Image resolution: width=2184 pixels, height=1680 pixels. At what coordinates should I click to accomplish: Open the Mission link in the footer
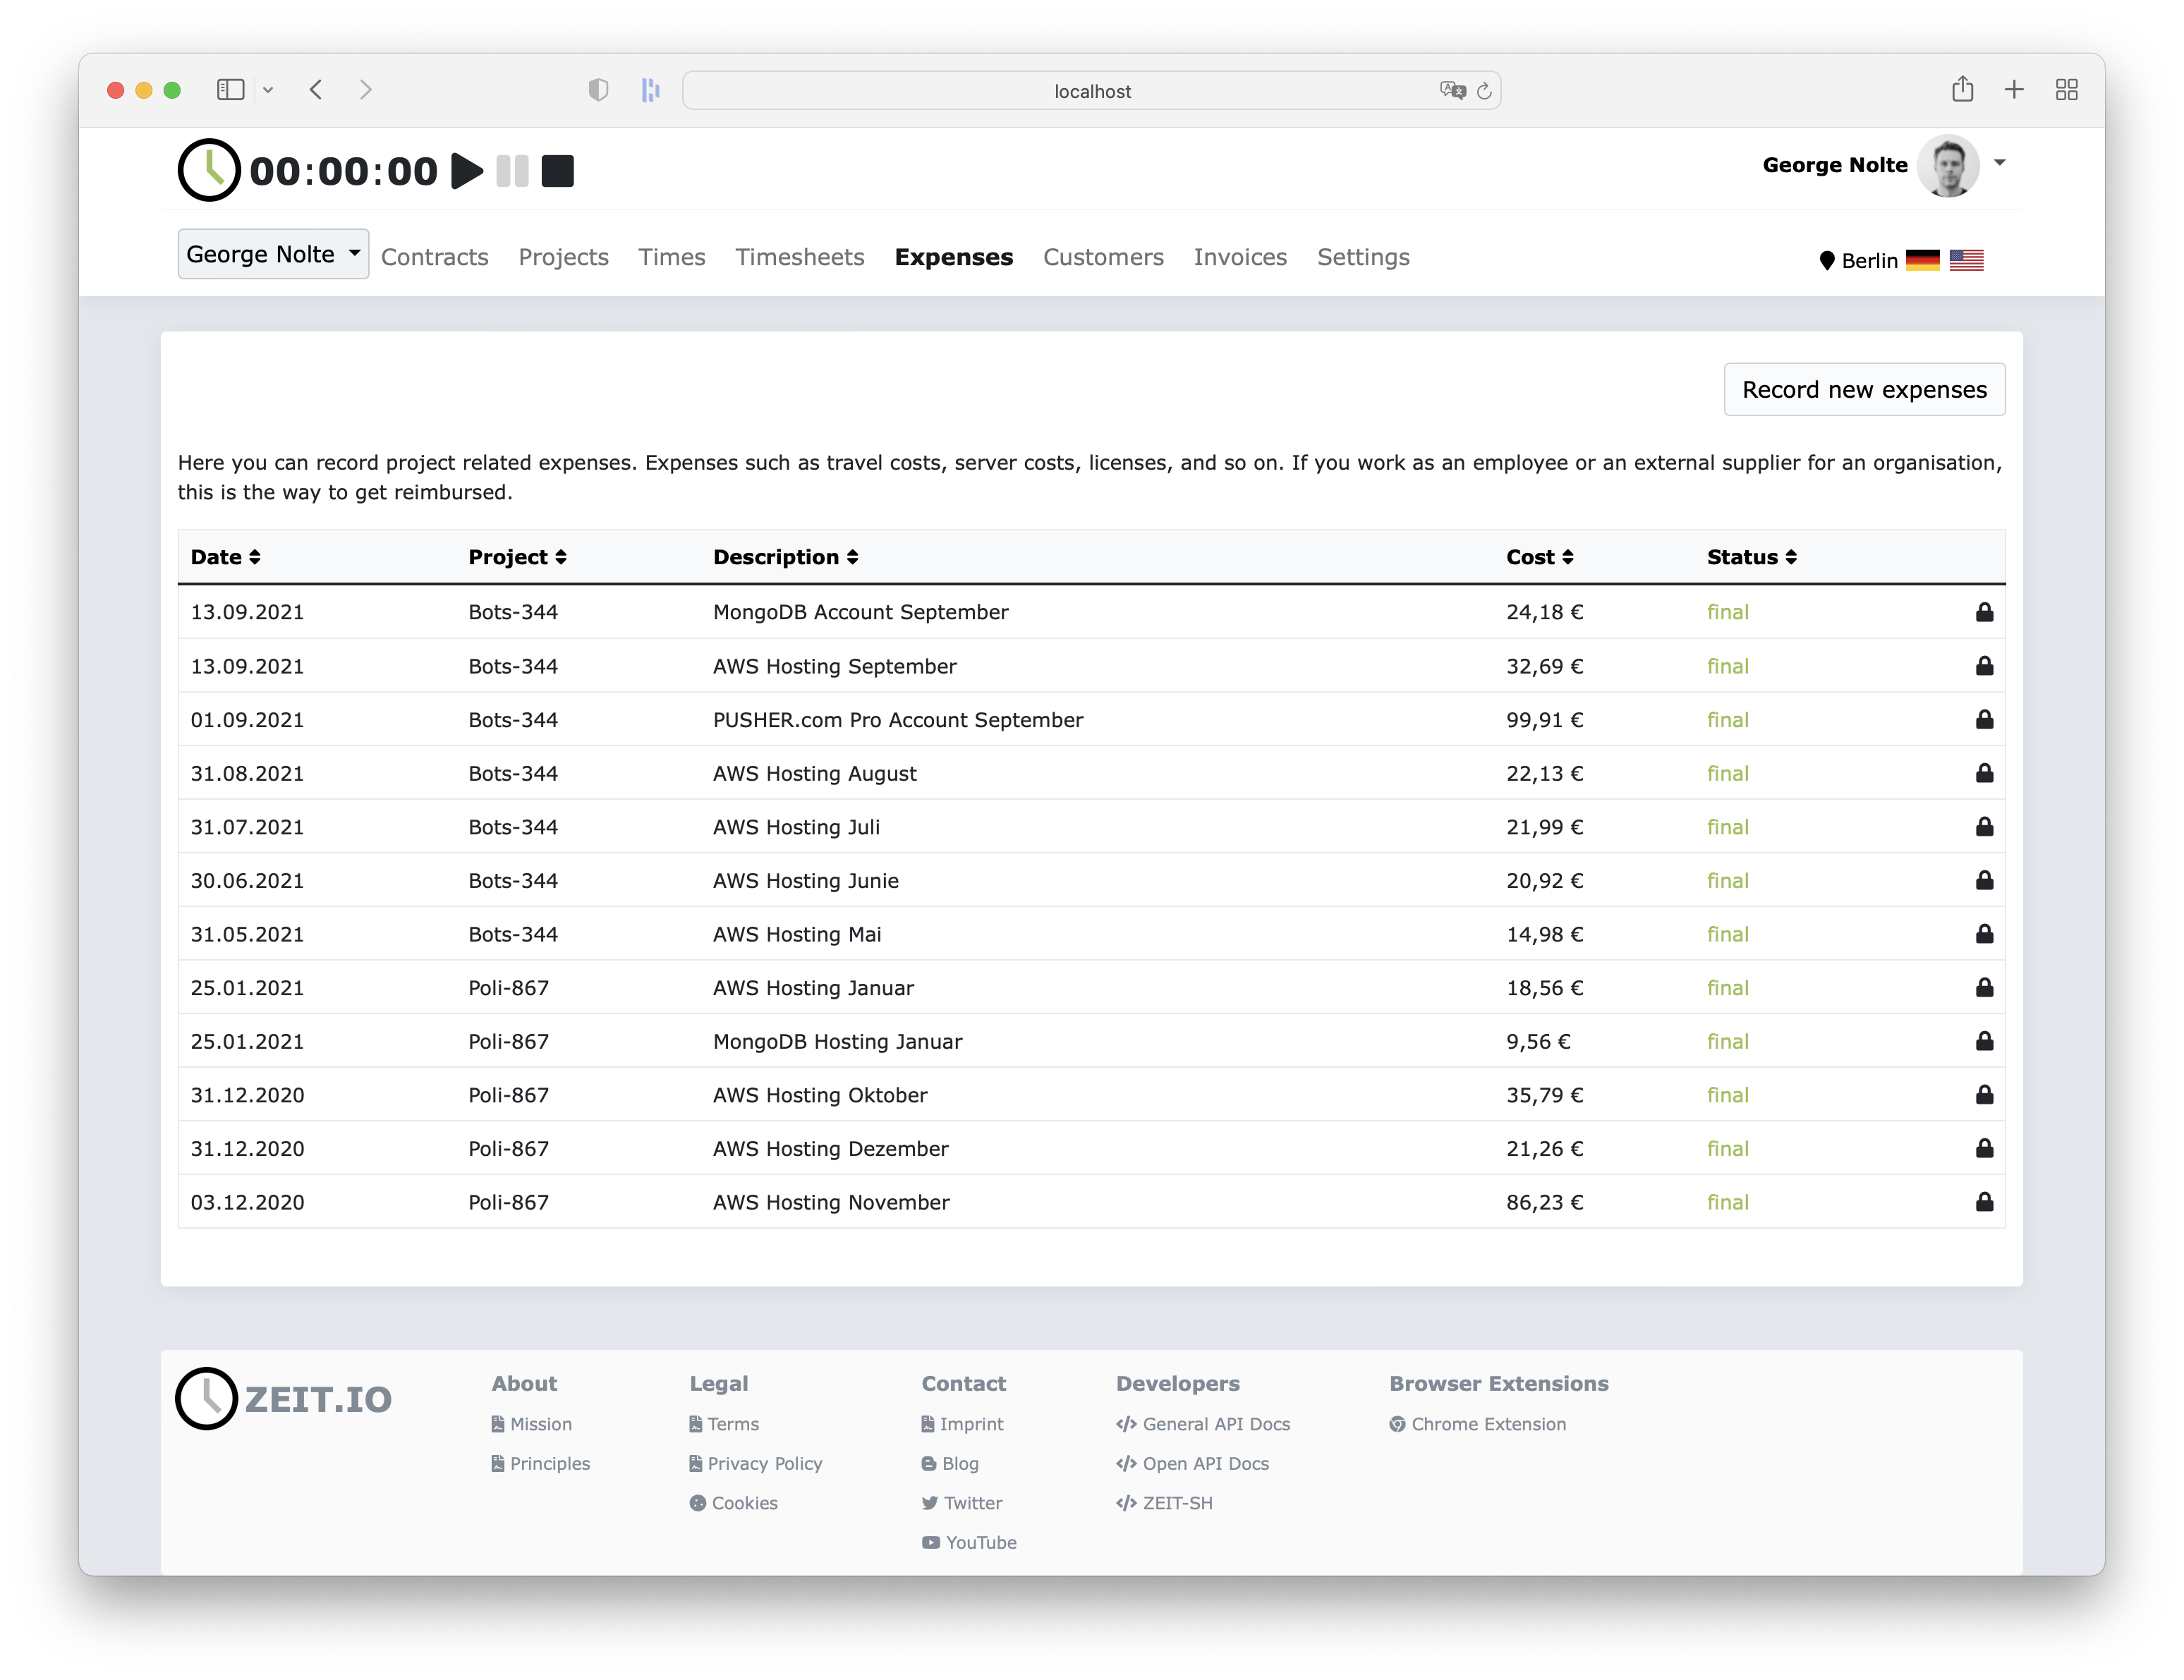532,1424
